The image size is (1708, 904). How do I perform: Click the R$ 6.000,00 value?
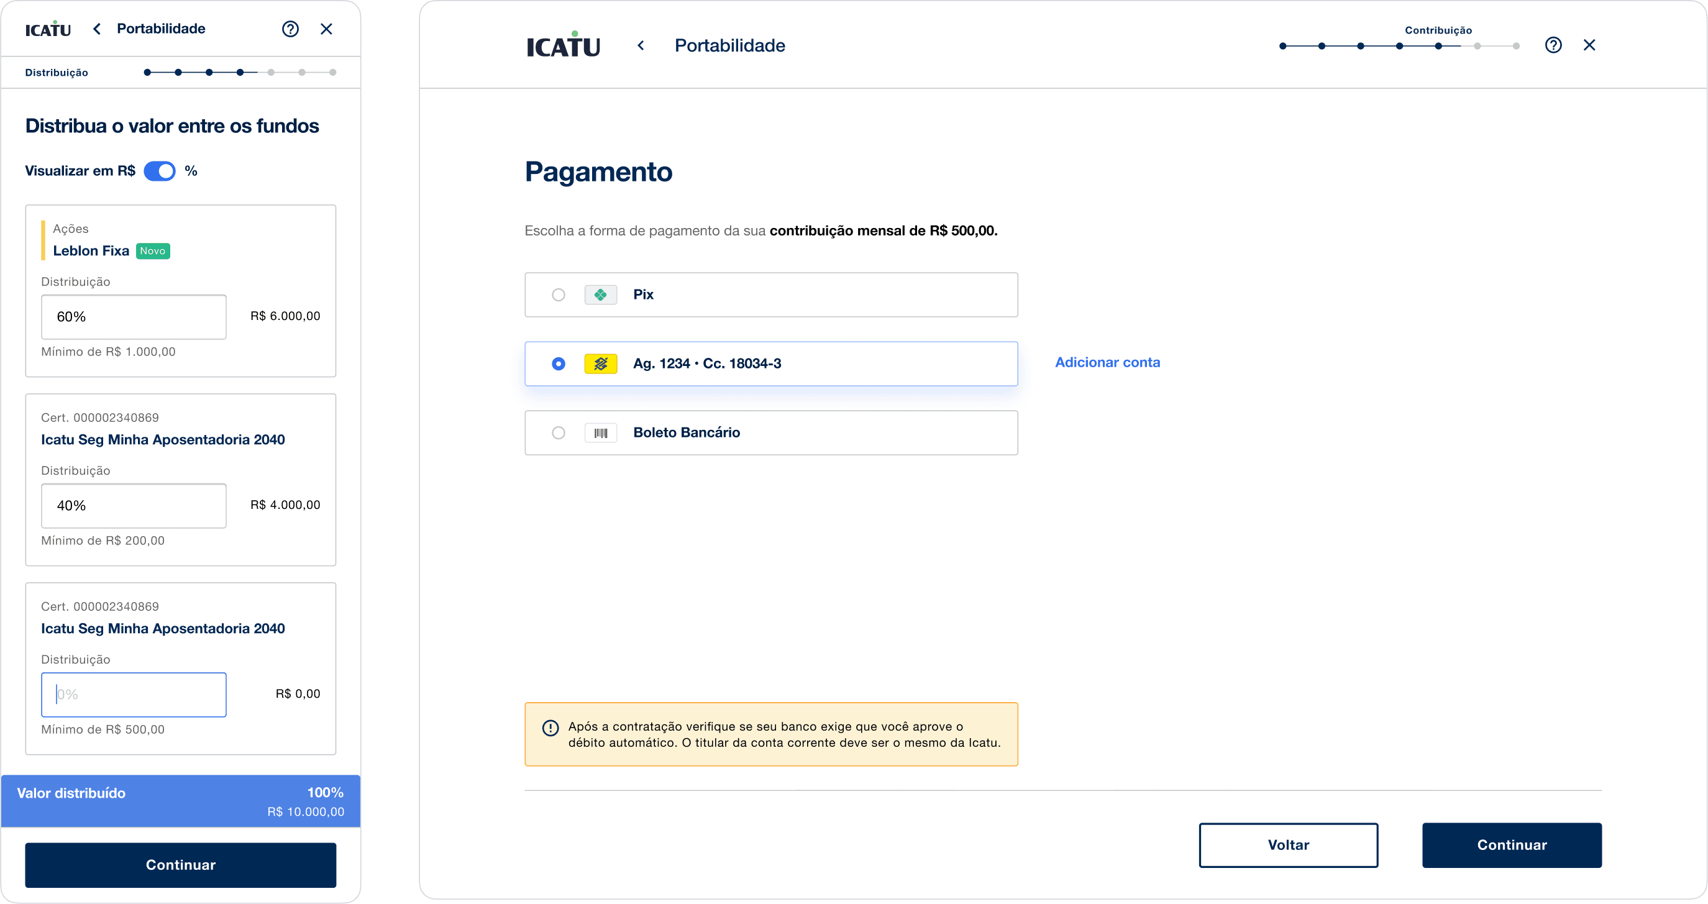click(285, 316)
